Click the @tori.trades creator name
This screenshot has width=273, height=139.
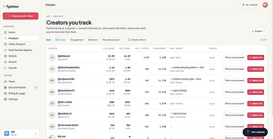(x=65, y=102)
